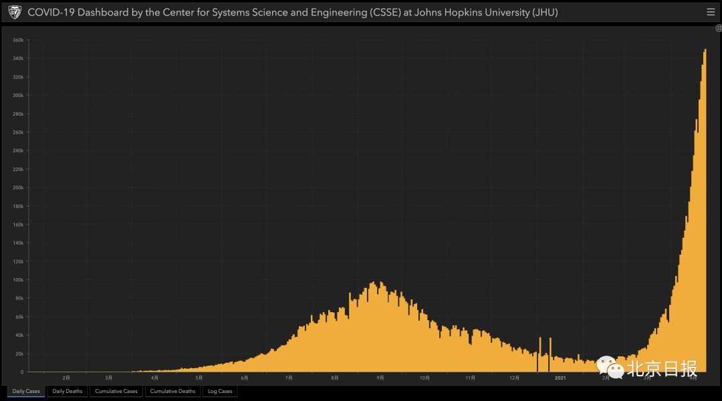722x401 pixels.
Task: Click the 100k label on the y-axis
Action: pos(19,280)
